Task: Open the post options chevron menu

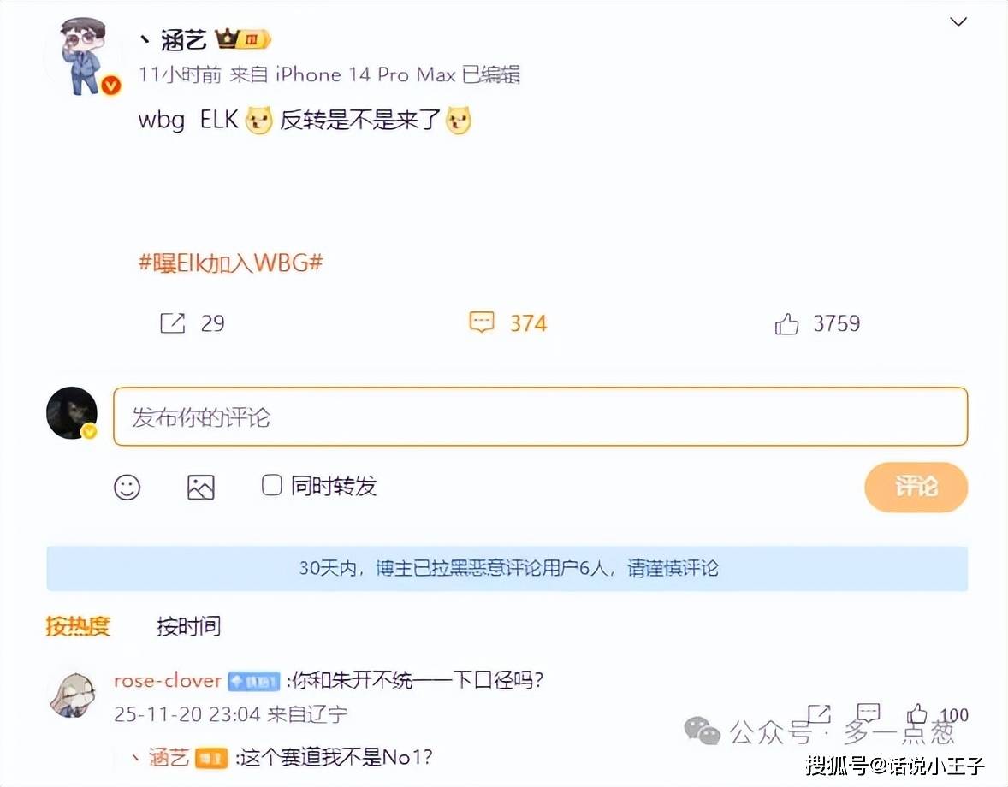Action: (x=958, y=22)
